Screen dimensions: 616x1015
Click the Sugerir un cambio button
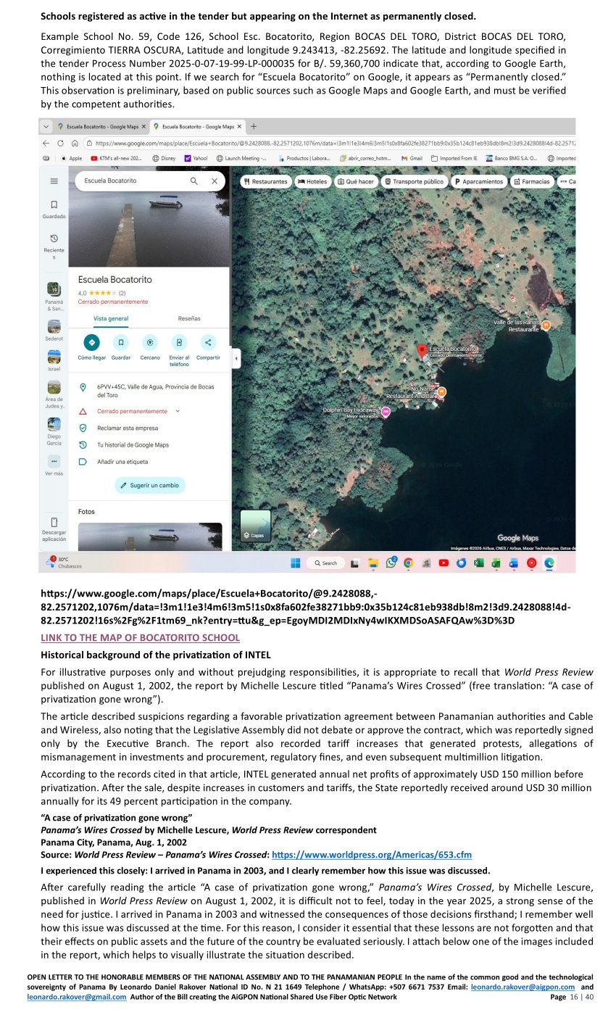[x=150, y=485]
